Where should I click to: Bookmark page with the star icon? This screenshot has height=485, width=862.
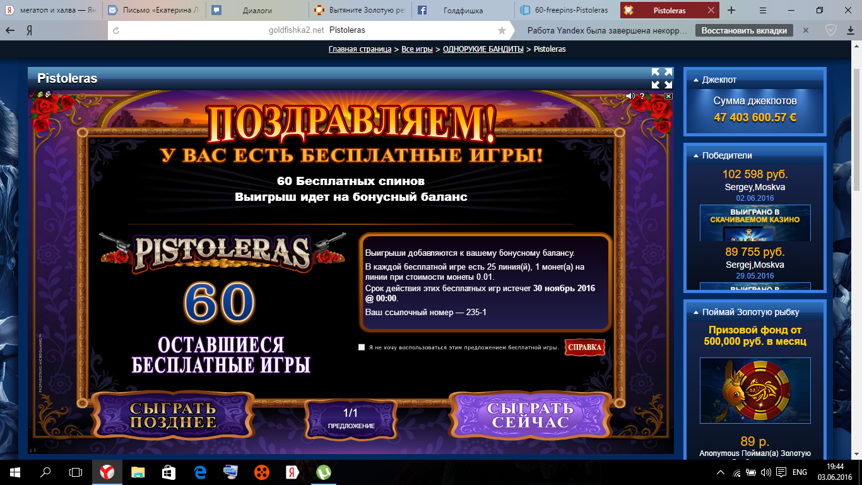coord(502,30)
